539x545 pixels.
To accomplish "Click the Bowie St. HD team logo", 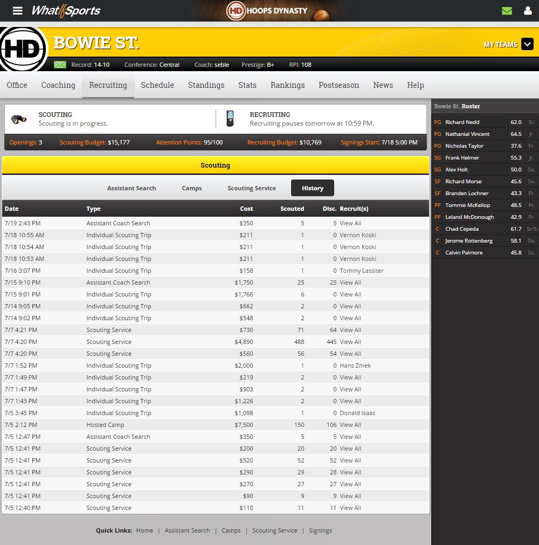I will pos(23,50).
